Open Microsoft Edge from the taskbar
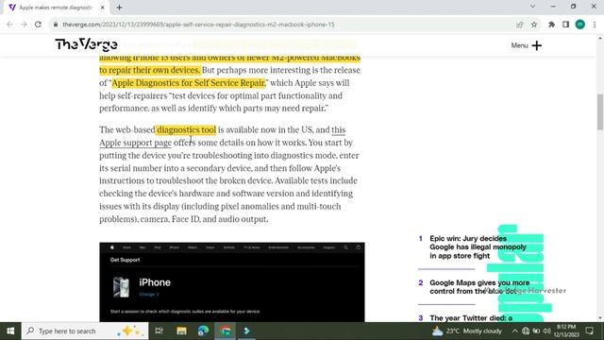Viewport: 604px width, 340px height. coord(203,331)
